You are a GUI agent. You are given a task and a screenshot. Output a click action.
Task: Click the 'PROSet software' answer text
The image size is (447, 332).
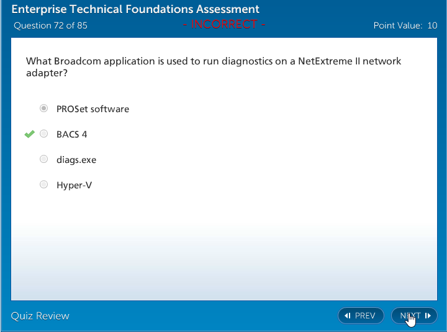click(x=93, y=109)
